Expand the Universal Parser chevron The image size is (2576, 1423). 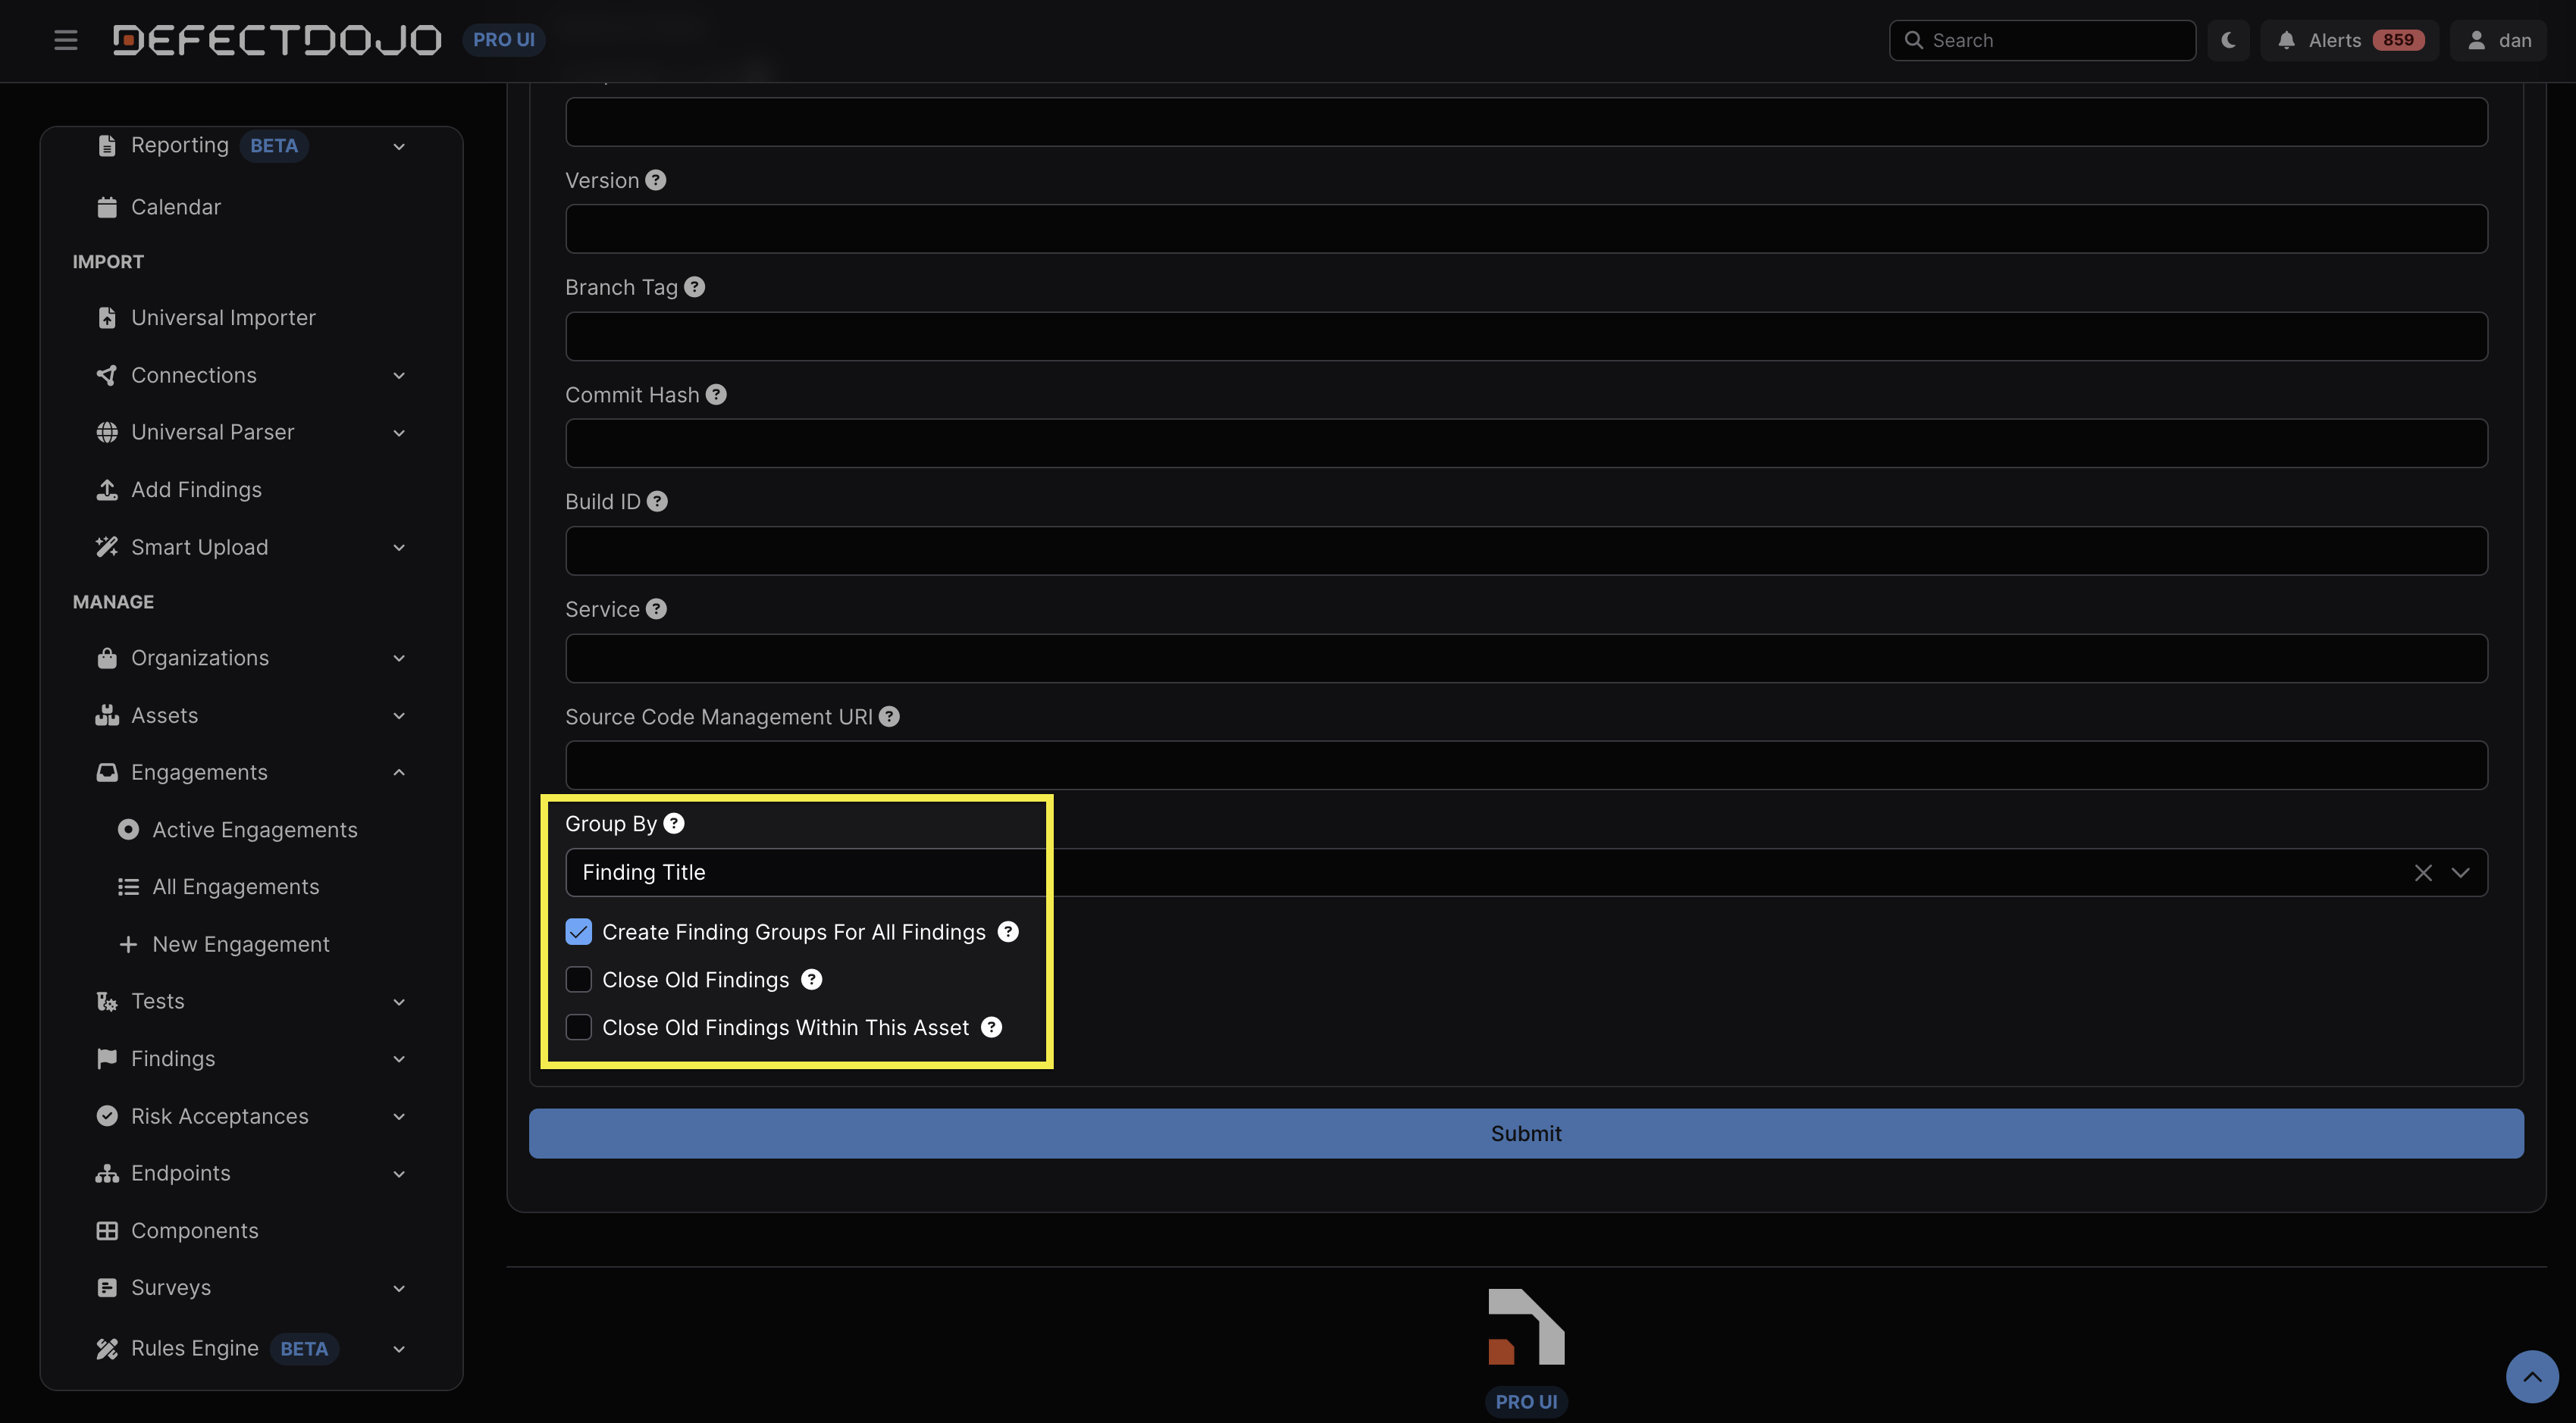click(399, 433)
